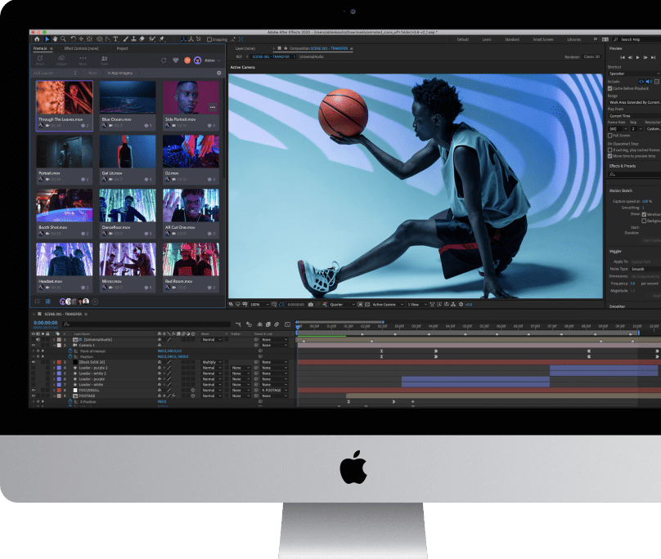661x559 pixels.
Task: Enable the Full Screen checkbox
Action: click(x=610, y=136)
